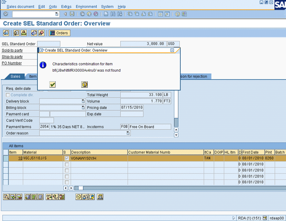286x221 pixels.
Task: Toggle the checked S checkbox for item 10
Action: (x=67, y=158)
